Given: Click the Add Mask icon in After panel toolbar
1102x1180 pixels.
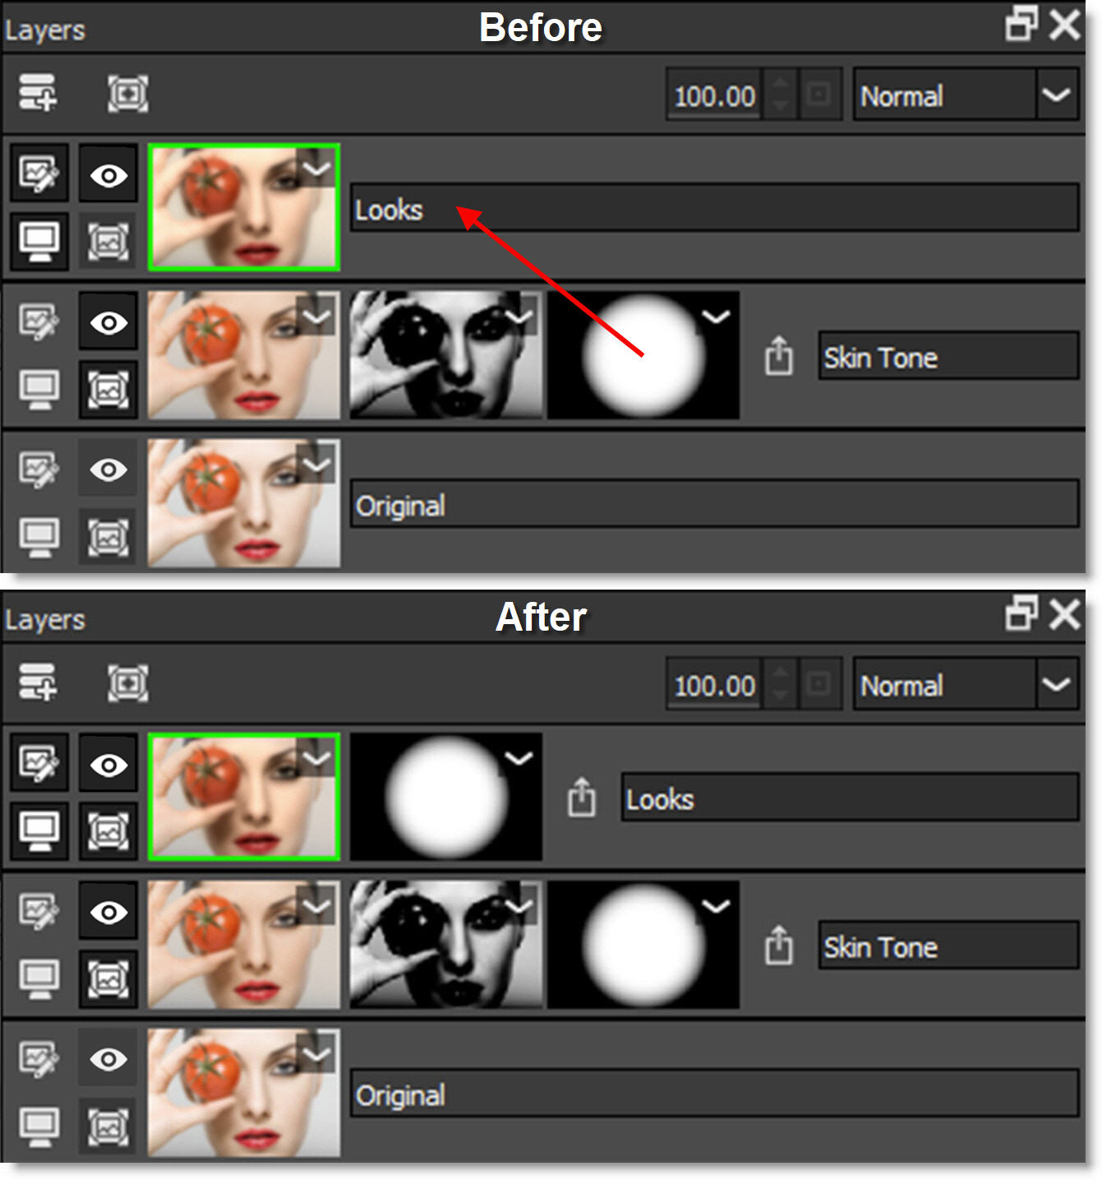Looking at the screenshot, I should coord(128,683).
